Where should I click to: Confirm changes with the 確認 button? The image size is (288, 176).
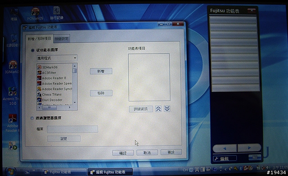[123, 153]
